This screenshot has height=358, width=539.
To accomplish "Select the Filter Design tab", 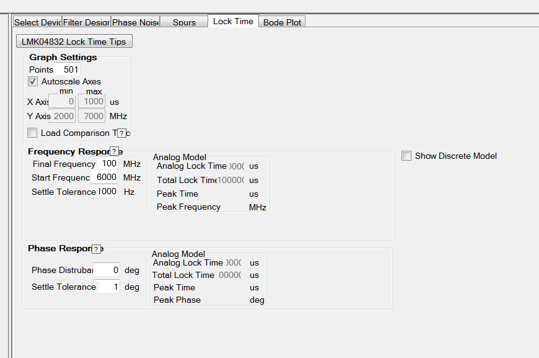I will 85,22.
